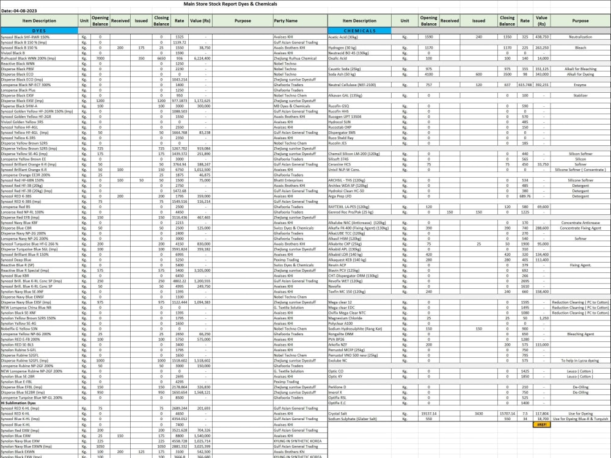Select the 'RAYTEXIL LA-PES (120kg)' item
Screen dimensions: 611x458
tap(360, 207)
